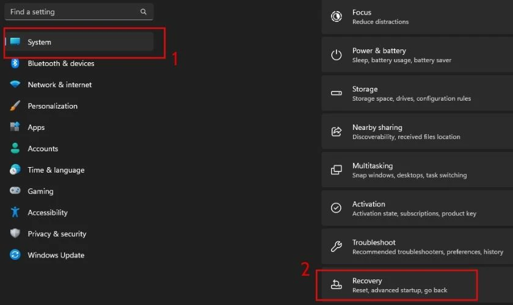513x305 pixels.
Task: Focus the Find a setting search box
Action: pyautogui.click(x=79, y=12)
